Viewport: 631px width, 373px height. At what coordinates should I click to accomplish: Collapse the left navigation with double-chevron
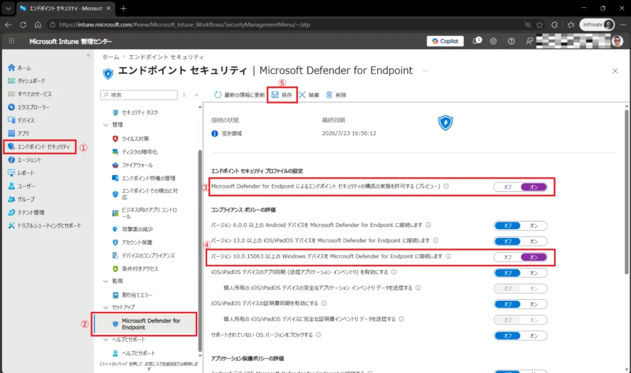(x=88, y=55)
